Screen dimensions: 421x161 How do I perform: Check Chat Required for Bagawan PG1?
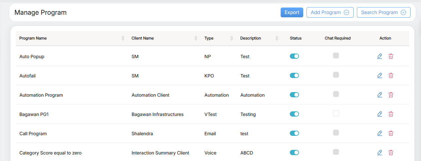tap(336, 114)
